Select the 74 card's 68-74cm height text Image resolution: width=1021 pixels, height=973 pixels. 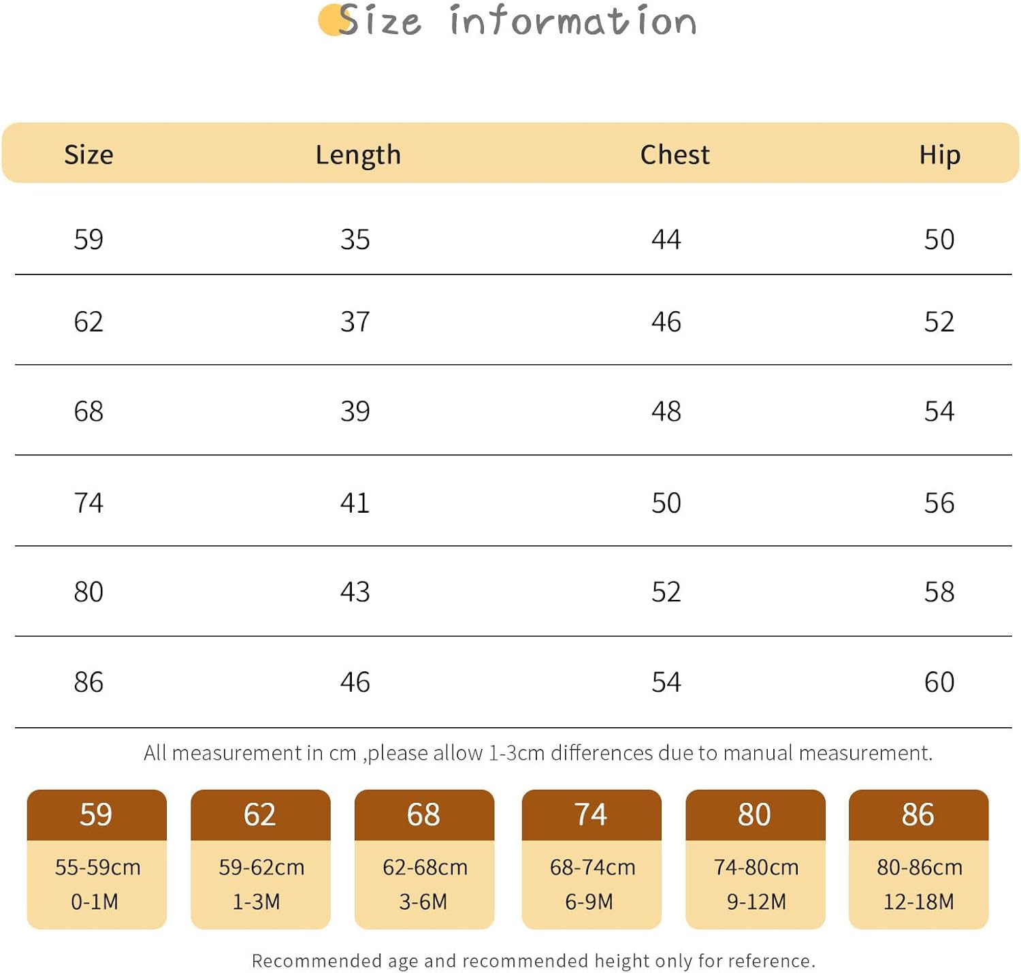tap(592, 867)
